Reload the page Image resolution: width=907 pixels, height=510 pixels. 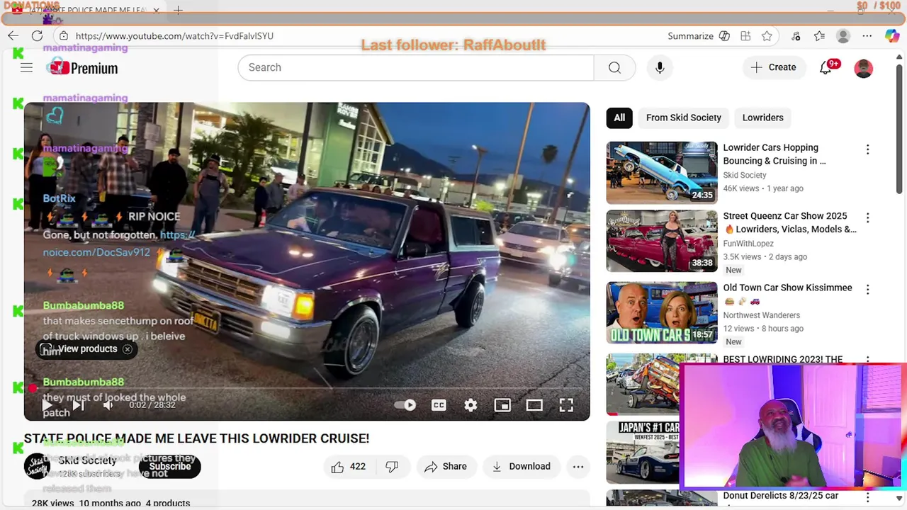coord(37,35)
